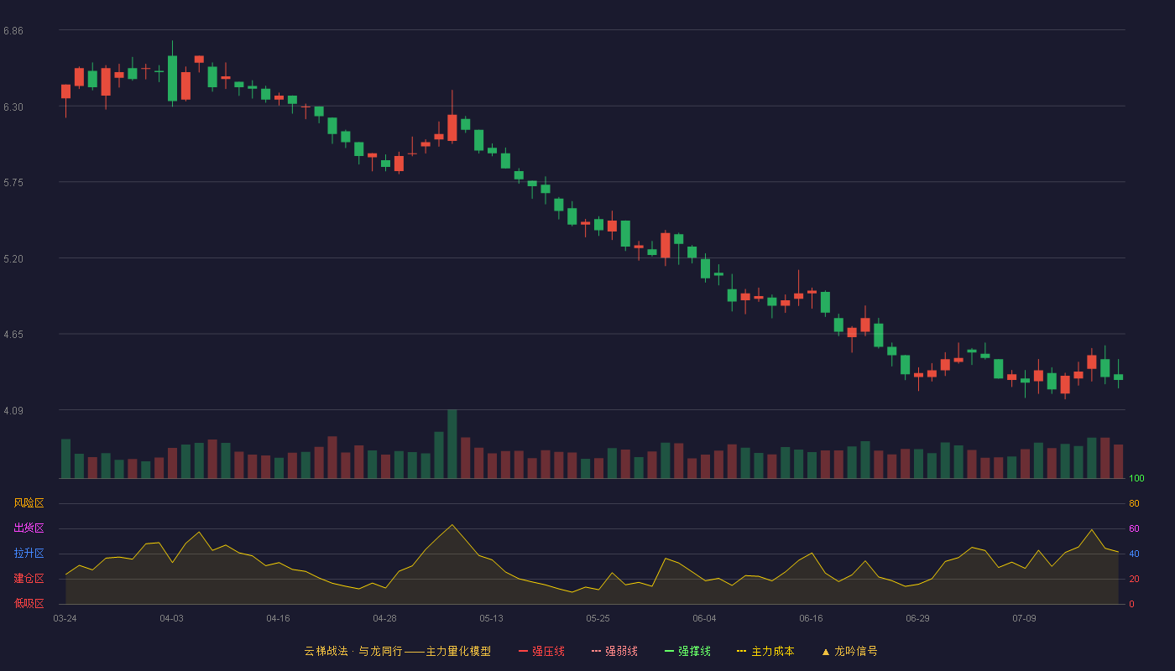Click the 04-03 date label
This screenshot has height=671, width=1175.
[171, 618]
